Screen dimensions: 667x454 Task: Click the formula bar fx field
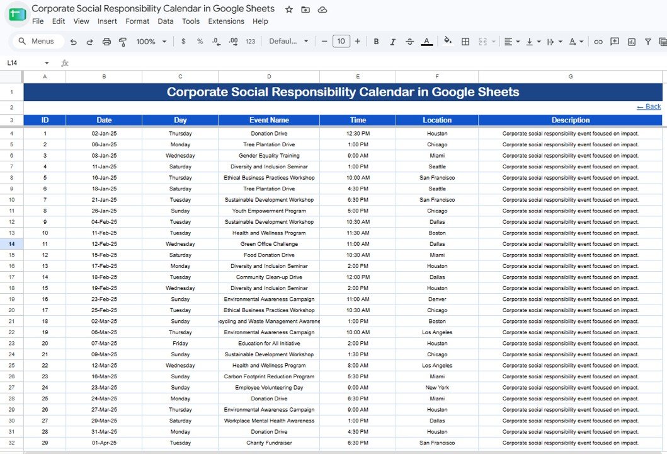click(x=366, y=63)
